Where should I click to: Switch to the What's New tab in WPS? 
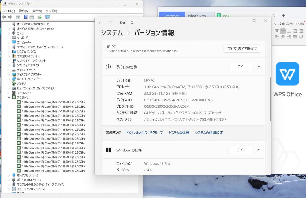pyautogui.click(x=197, y=16)
